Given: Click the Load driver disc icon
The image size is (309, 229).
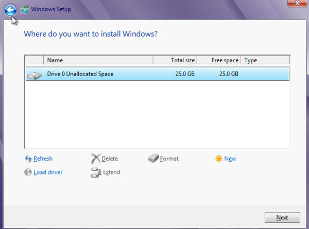Looking at the screenshot, I should pyautogui.click(x=28, y=172).
